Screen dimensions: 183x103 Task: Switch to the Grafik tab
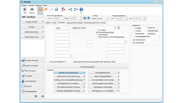(x=54, y=23)
